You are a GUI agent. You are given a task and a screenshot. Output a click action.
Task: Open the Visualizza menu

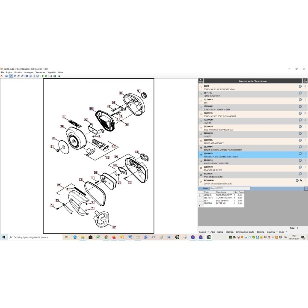pyautogui.click(x=18, y=72)
